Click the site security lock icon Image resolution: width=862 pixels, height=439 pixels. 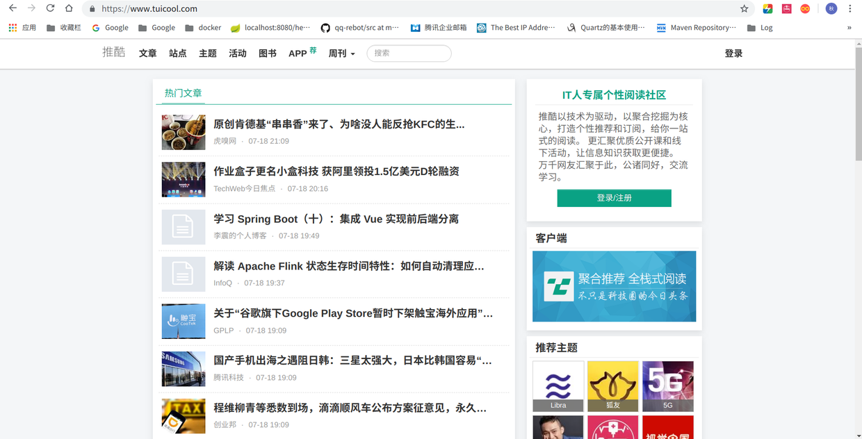click(x=91, y=10)
